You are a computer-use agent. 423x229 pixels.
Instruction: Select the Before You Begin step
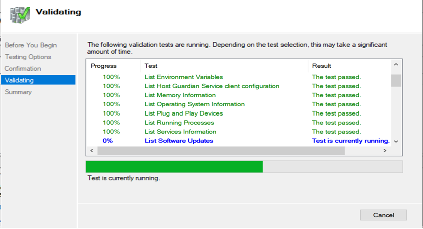(x=31, y=45)
